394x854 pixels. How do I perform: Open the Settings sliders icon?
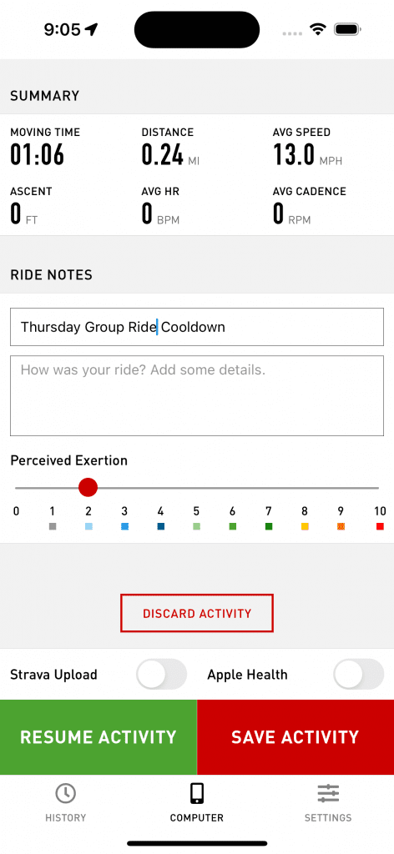click(x=328, y=793)
